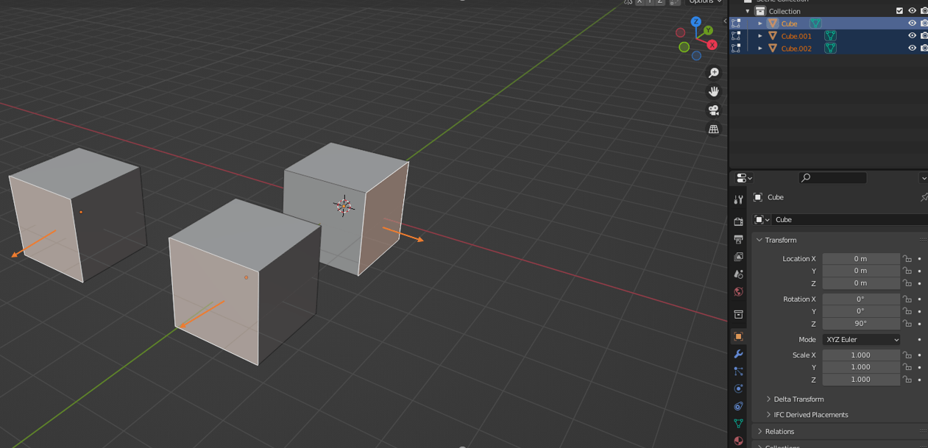This screenshot has height=448, width=928.
Task: Hide Cube.001 using its eye icon
Action: click(x=912, y=35)
